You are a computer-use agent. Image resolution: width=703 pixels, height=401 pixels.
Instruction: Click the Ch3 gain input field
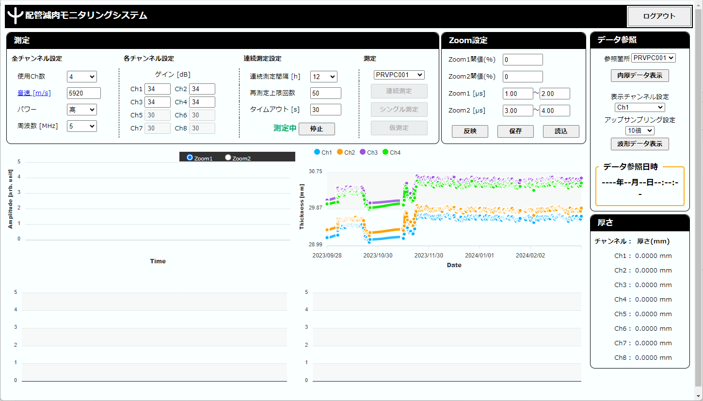pos(158,102)
